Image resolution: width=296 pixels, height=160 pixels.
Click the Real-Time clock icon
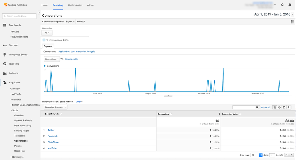point(5,64)
